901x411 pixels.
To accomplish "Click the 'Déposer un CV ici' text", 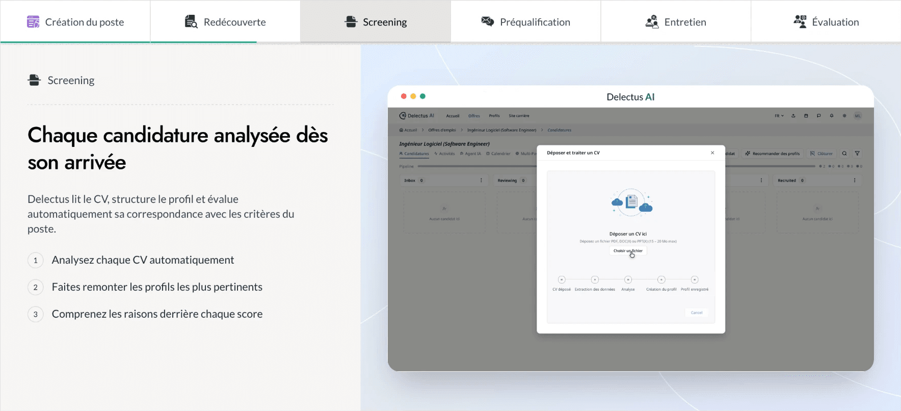I will pos(628,234).
